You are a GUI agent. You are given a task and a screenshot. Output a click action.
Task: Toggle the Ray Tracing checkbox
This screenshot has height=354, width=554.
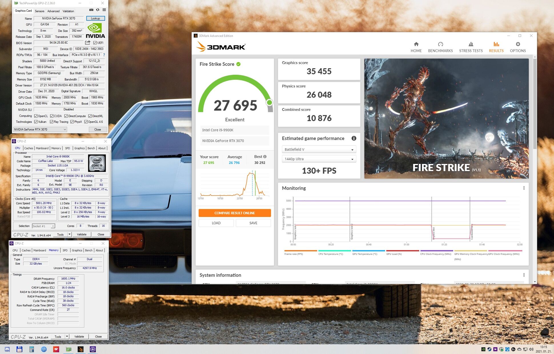pos(52,122)
